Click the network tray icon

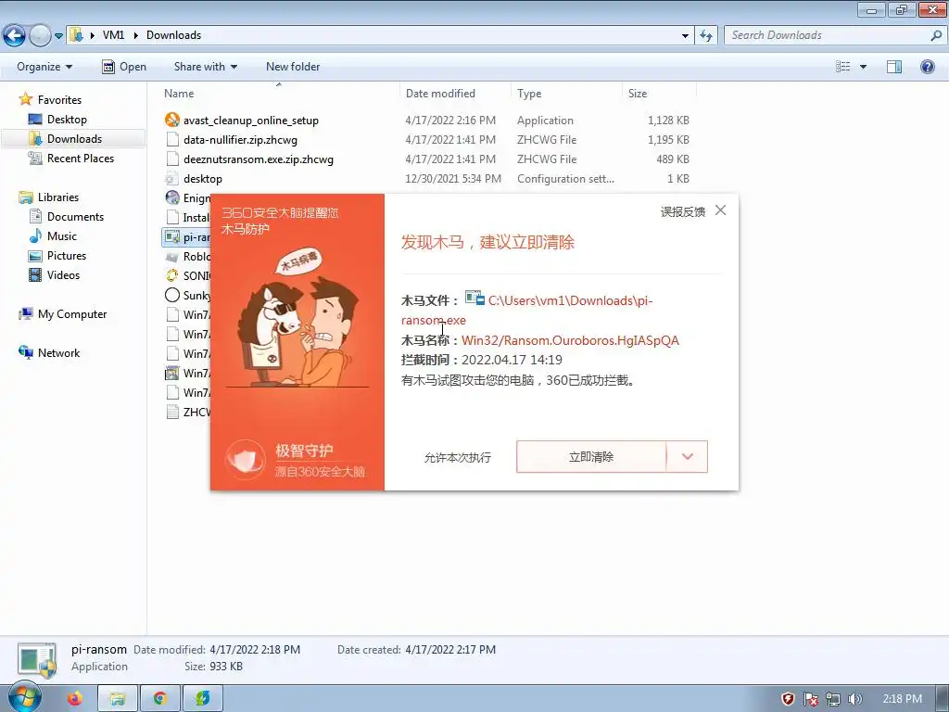pos(833,699)
